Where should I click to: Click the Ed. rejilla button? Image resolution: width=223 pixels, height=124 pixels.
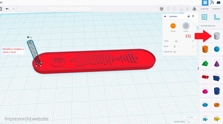pos(190,118)
